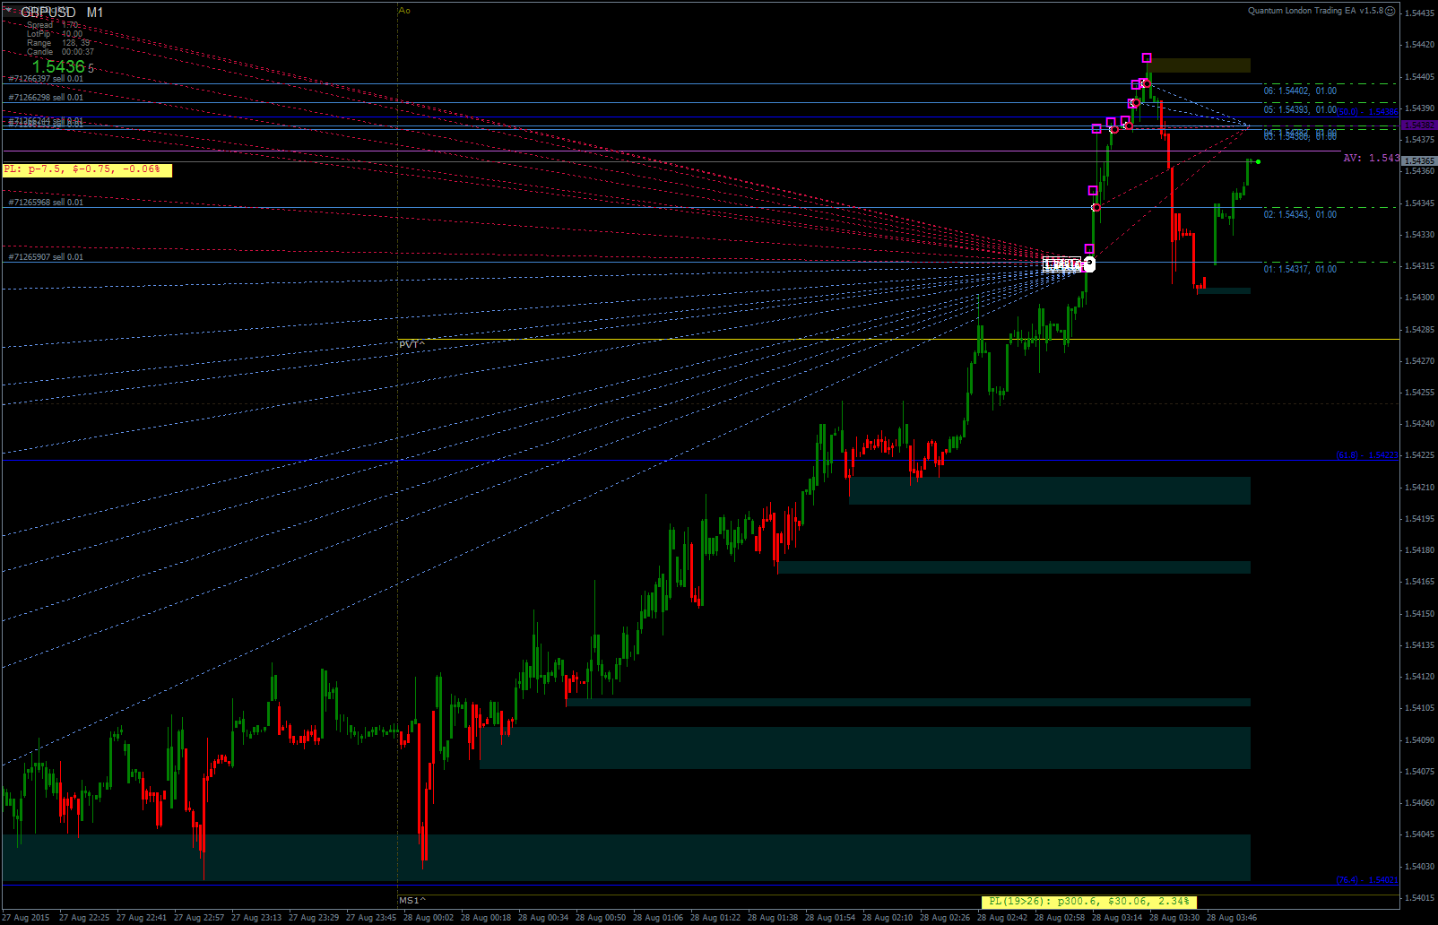Click the topmost magenta square marker
This screenshot has width=1438, height=925.
1147,58
